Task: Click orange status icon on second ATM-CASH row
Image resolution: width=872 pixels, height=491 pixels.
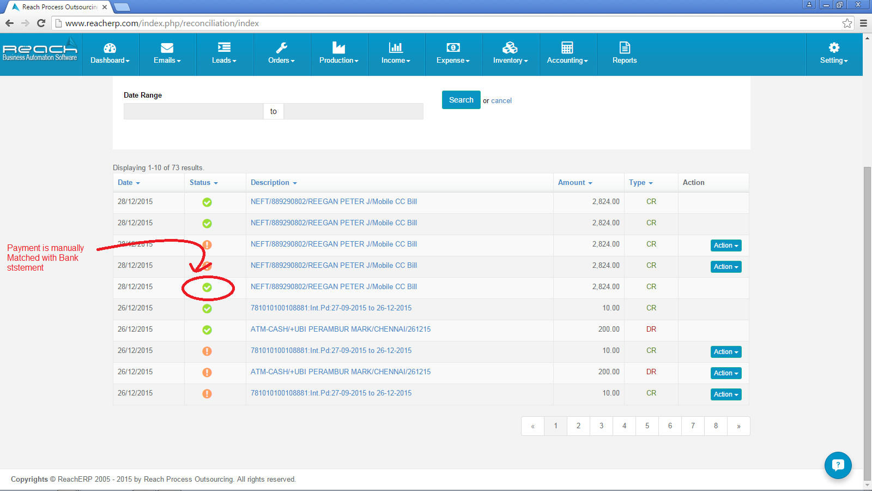Action: click(x=207, y=373)
